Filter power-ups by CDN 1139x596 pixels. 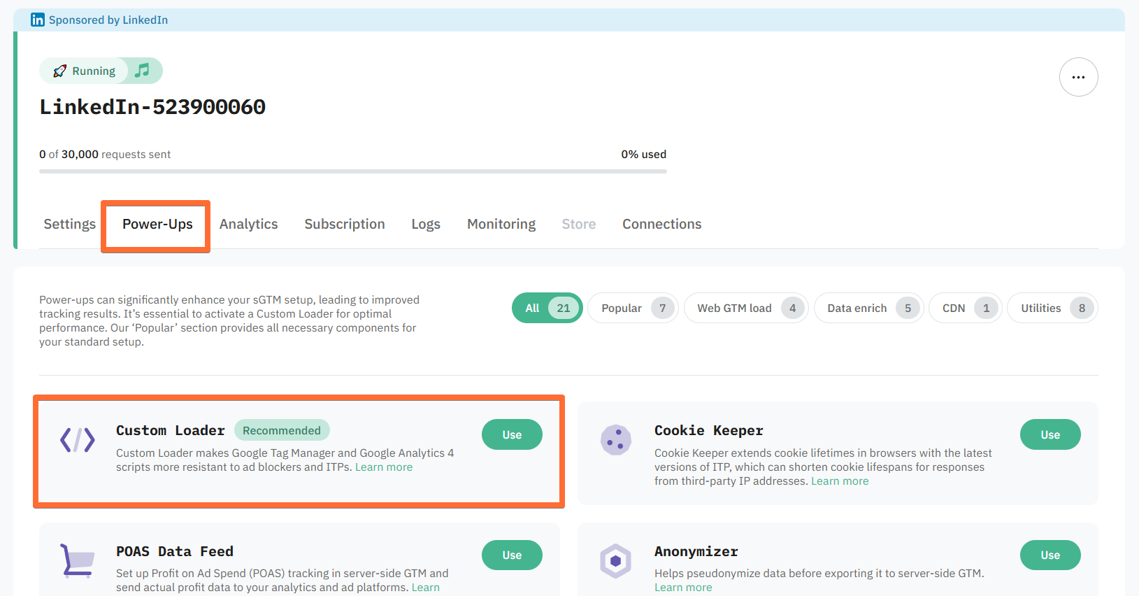pos(966,308)
